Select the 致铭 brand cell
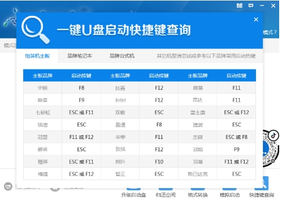This screenshot has height=205, width=282. click(x=120, y=150)
